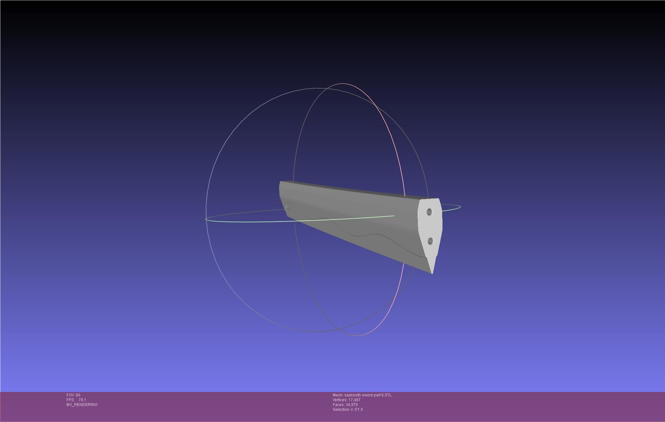Click the dark gradient background above the trackball

[320, 42]
